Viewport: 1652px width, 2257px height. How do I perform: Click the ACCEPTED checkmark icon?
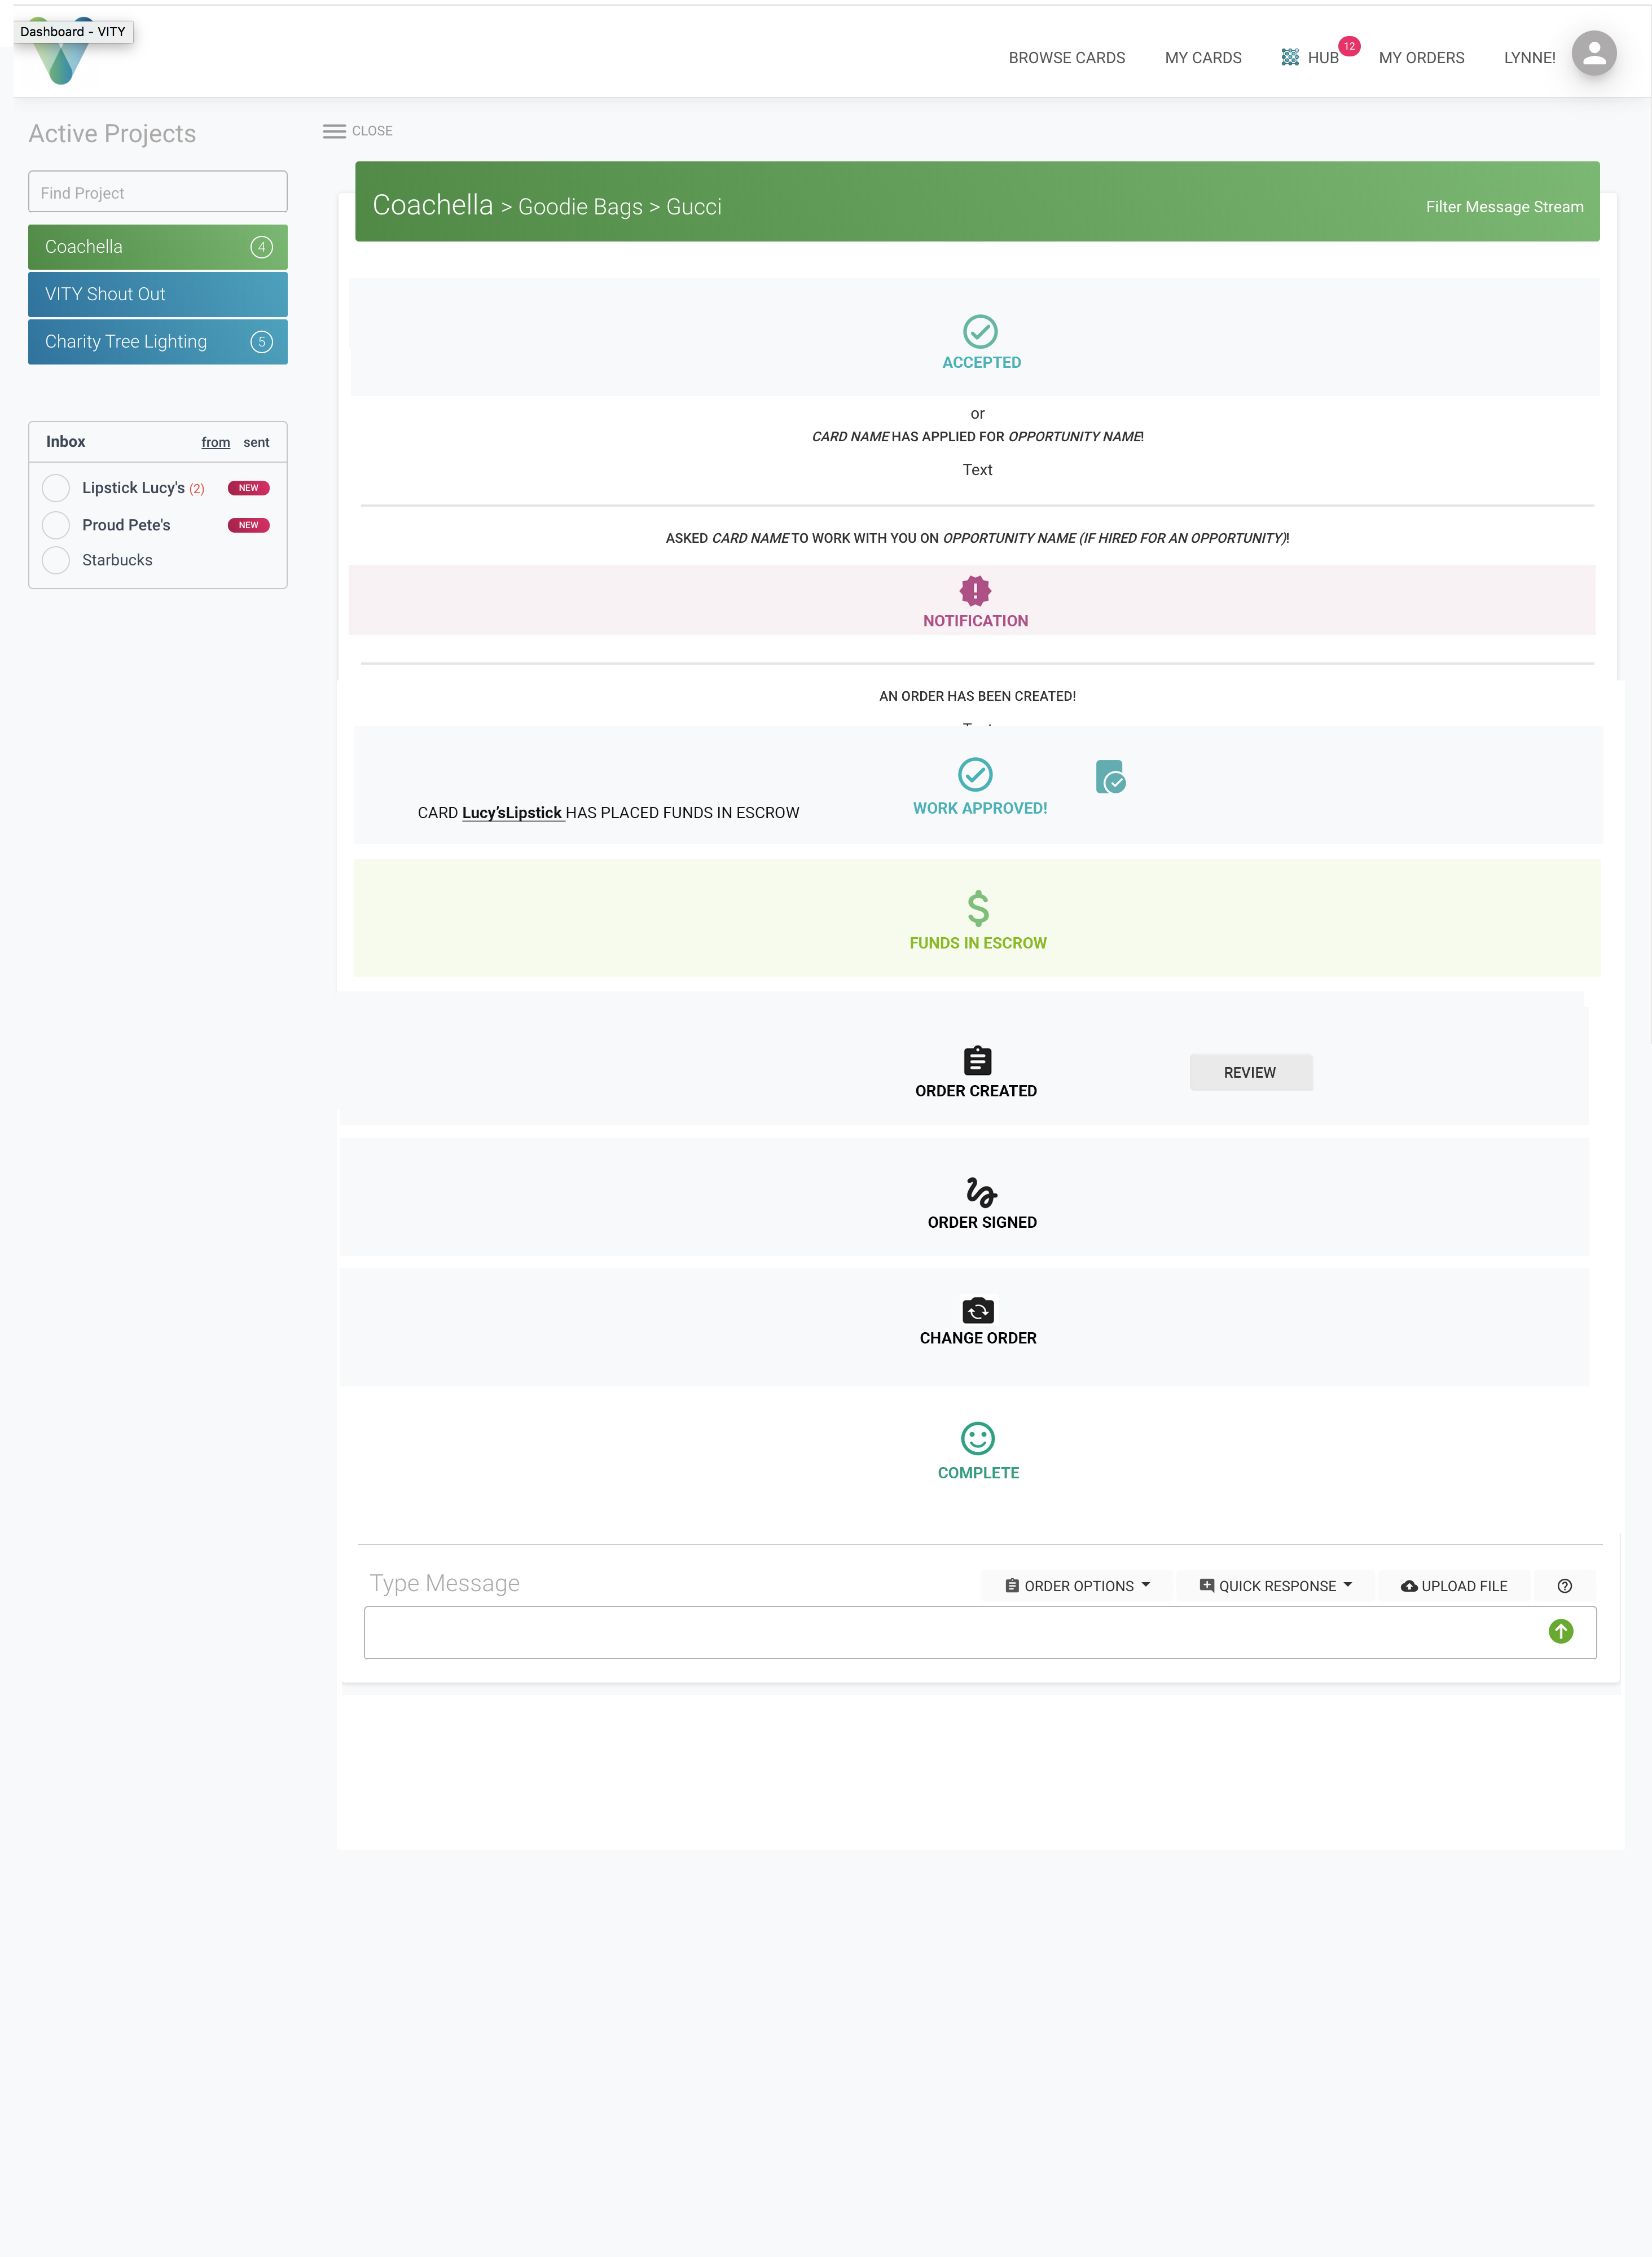980,331
